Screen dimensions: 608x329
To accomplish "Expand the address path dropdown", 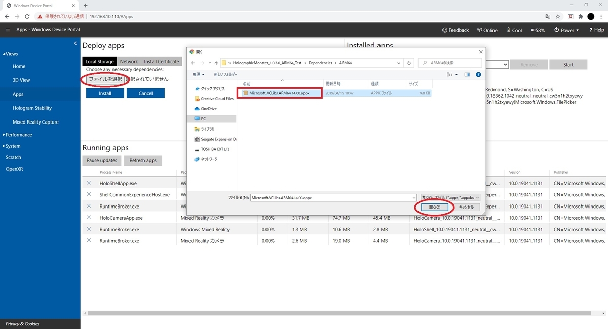I will coord(399,63).
